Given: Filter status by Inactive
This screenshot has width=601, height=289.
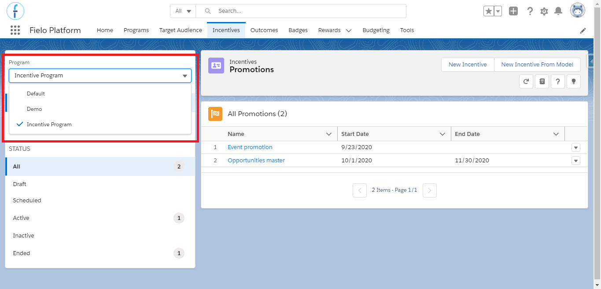Looking at the screenshot, I should pyautogui.click(x=100, y=236).
